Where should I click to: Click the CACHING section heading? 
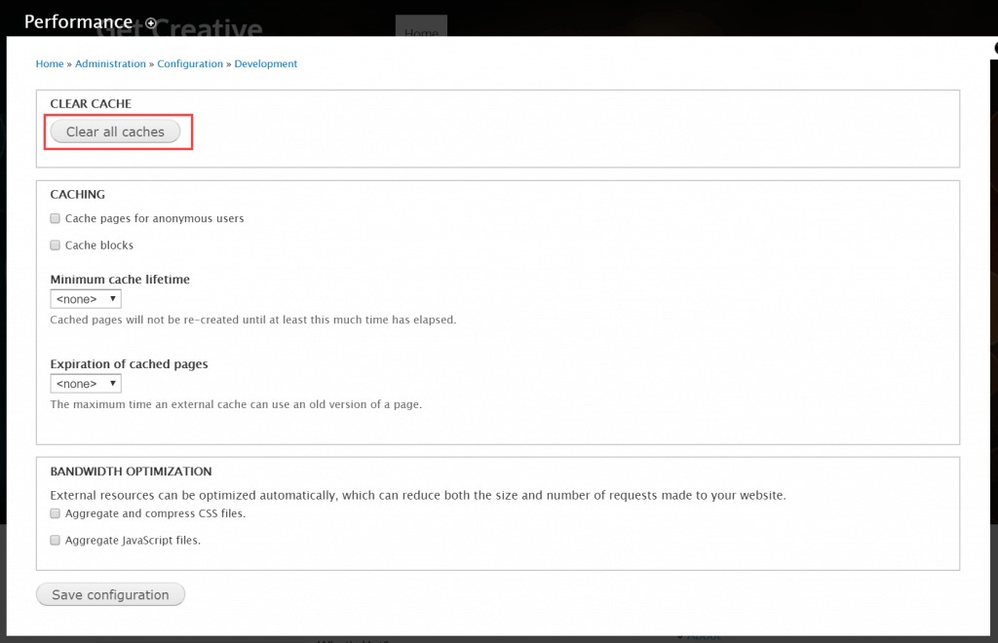(78, 195)
